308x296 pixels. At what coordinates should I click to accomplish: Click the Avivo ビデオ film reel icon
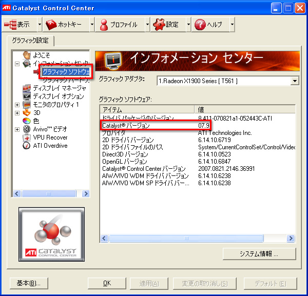(x=27, y=129)
